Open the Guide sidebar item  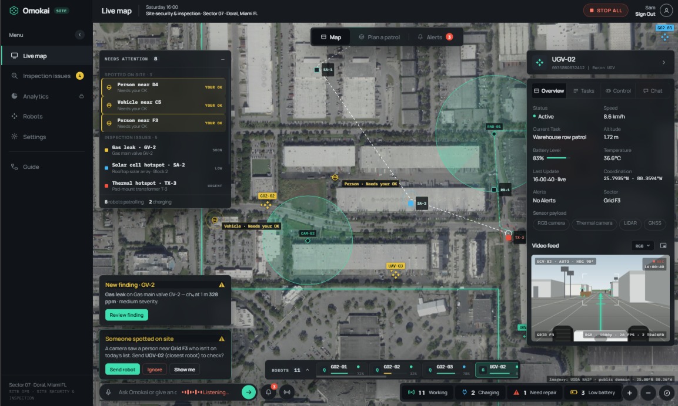(46, 167)
